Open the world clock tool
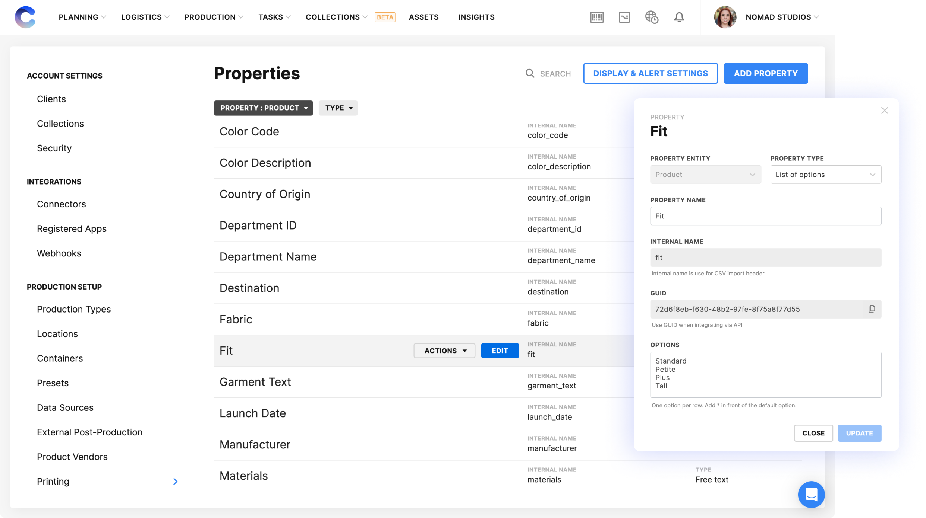 click(652, 17)
